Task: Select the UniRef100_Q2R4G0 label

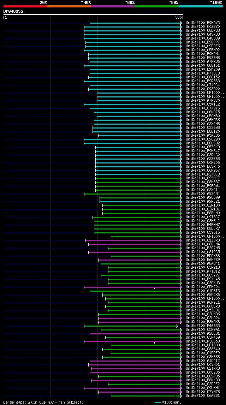Action: point(203,155)
